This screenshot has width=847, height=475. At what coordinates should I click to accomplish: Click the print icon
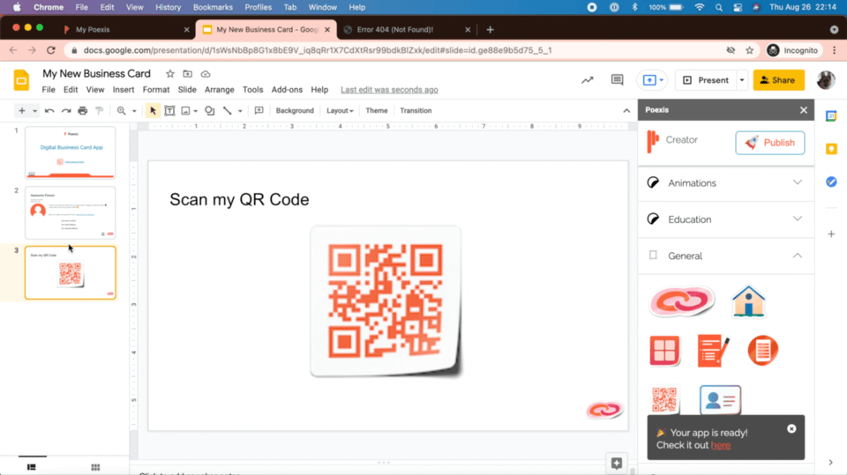coord(83,111)
